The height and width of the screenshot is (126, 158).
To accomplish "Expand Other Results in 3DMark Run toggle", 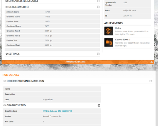I will (151, 81).
